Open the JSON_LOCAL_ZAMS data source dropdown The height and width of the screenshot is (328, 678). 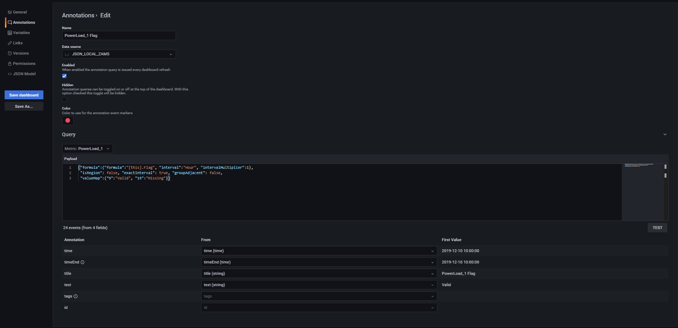tap(119, 54)
